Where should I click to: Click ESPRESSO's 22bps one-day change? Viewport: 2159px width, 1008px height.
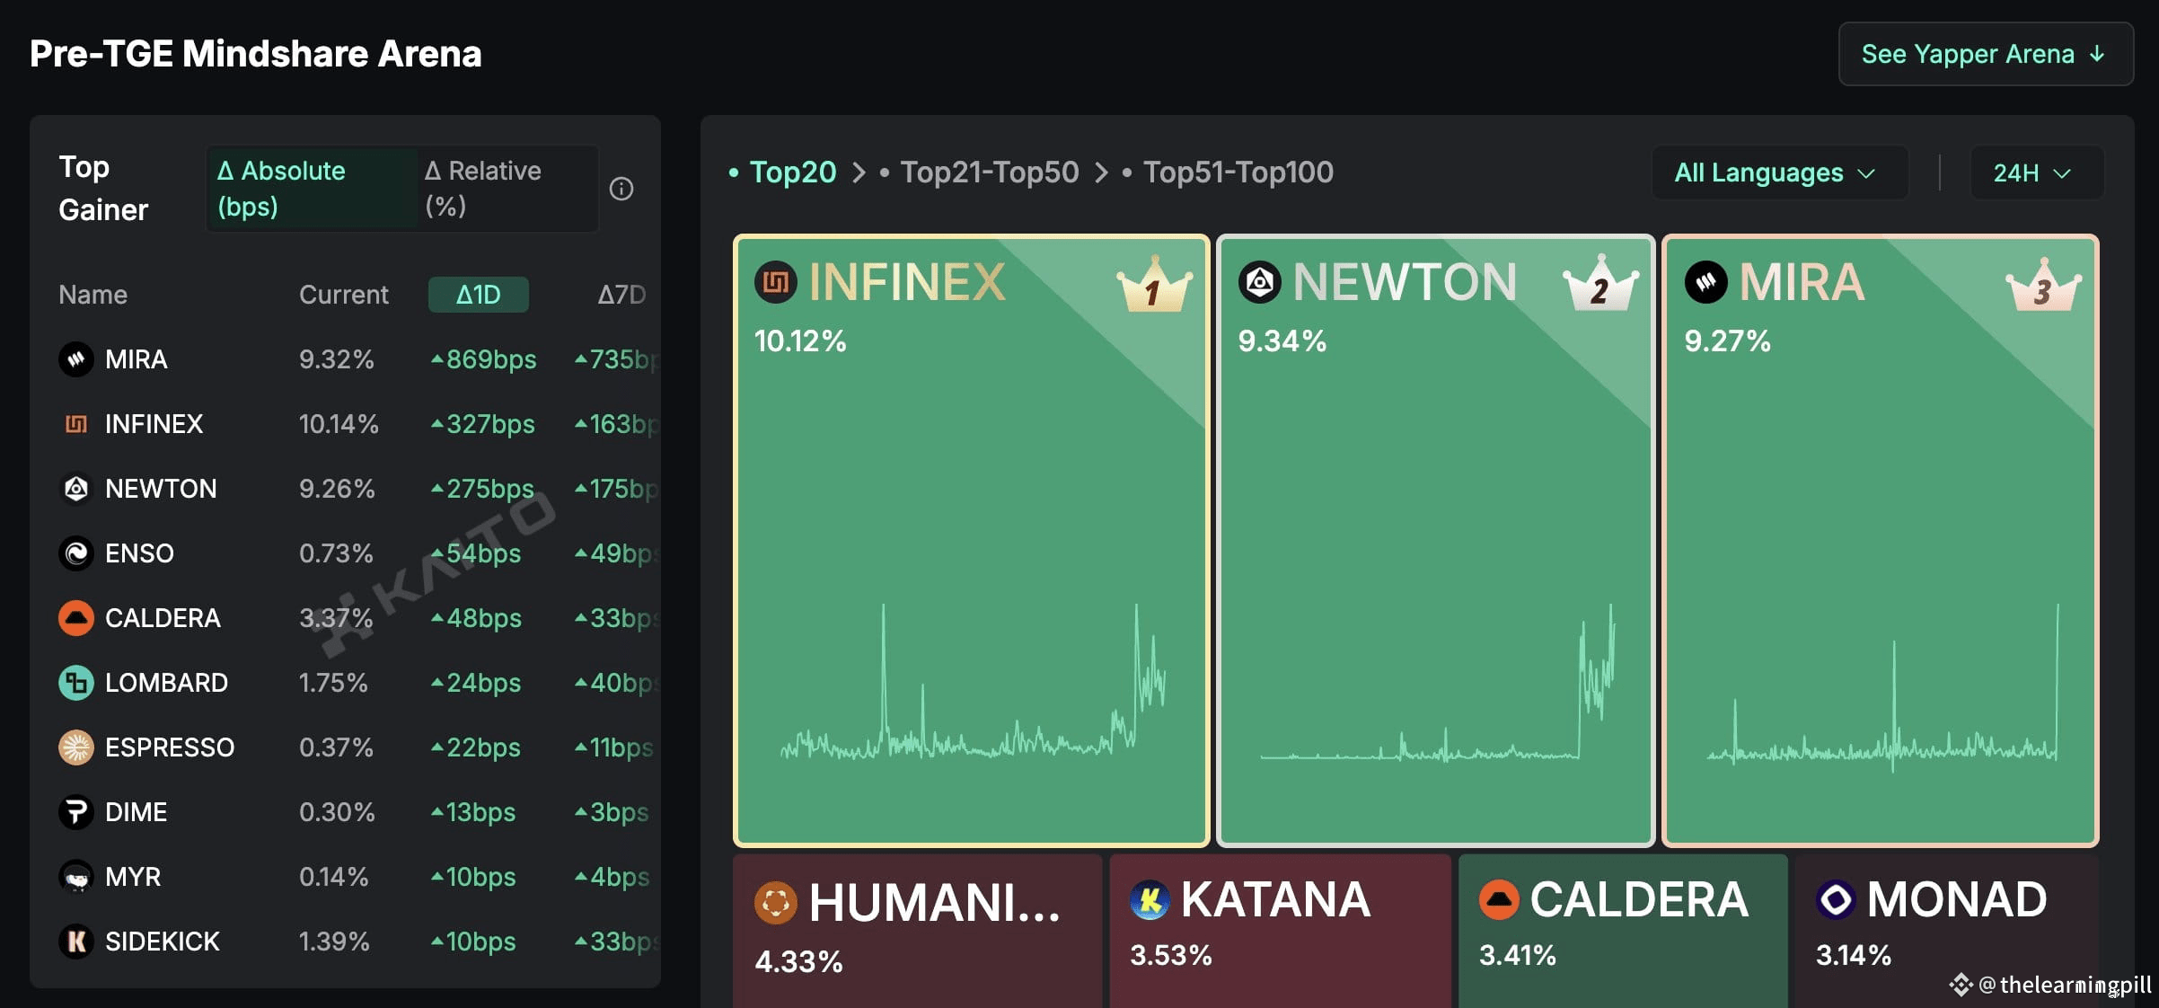476,747
